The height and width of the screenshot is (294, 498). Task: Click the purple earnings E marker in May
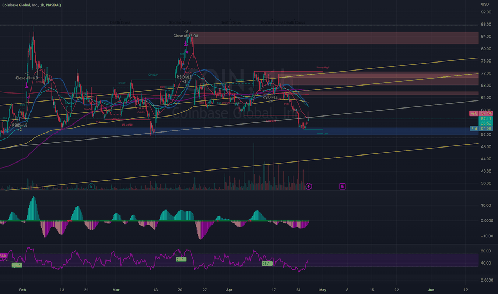coord(343,186)
